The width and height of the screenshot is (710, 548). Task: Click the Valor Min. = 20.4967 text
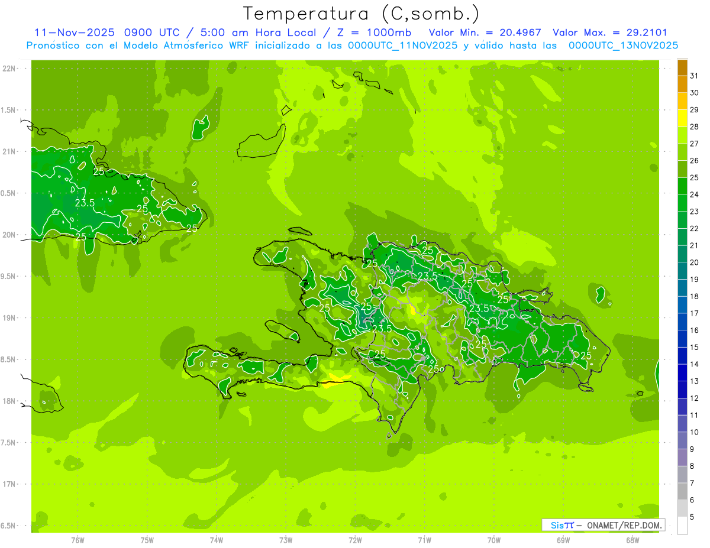[x=485, y=33]
